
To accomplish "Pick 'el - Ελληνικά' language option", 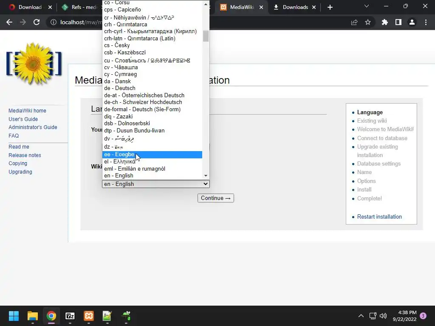I will [x=152, y=162].
